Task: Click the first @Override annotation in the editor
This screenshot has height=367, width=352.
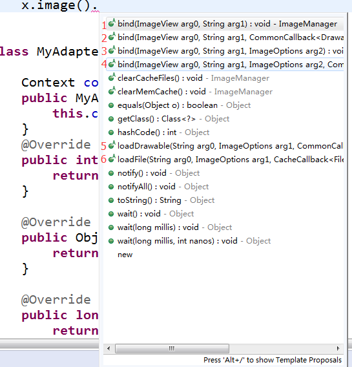Action: click(56, 145)
